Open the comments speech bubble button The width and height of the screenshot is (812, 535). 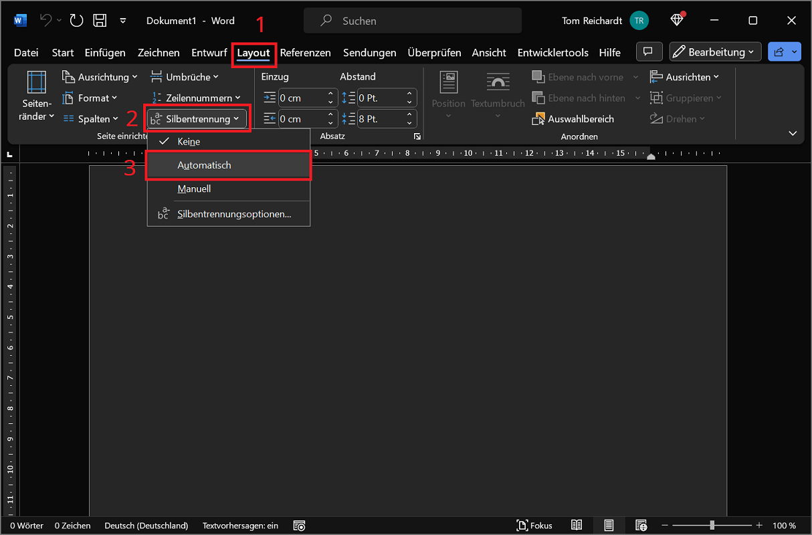point(649,51)
